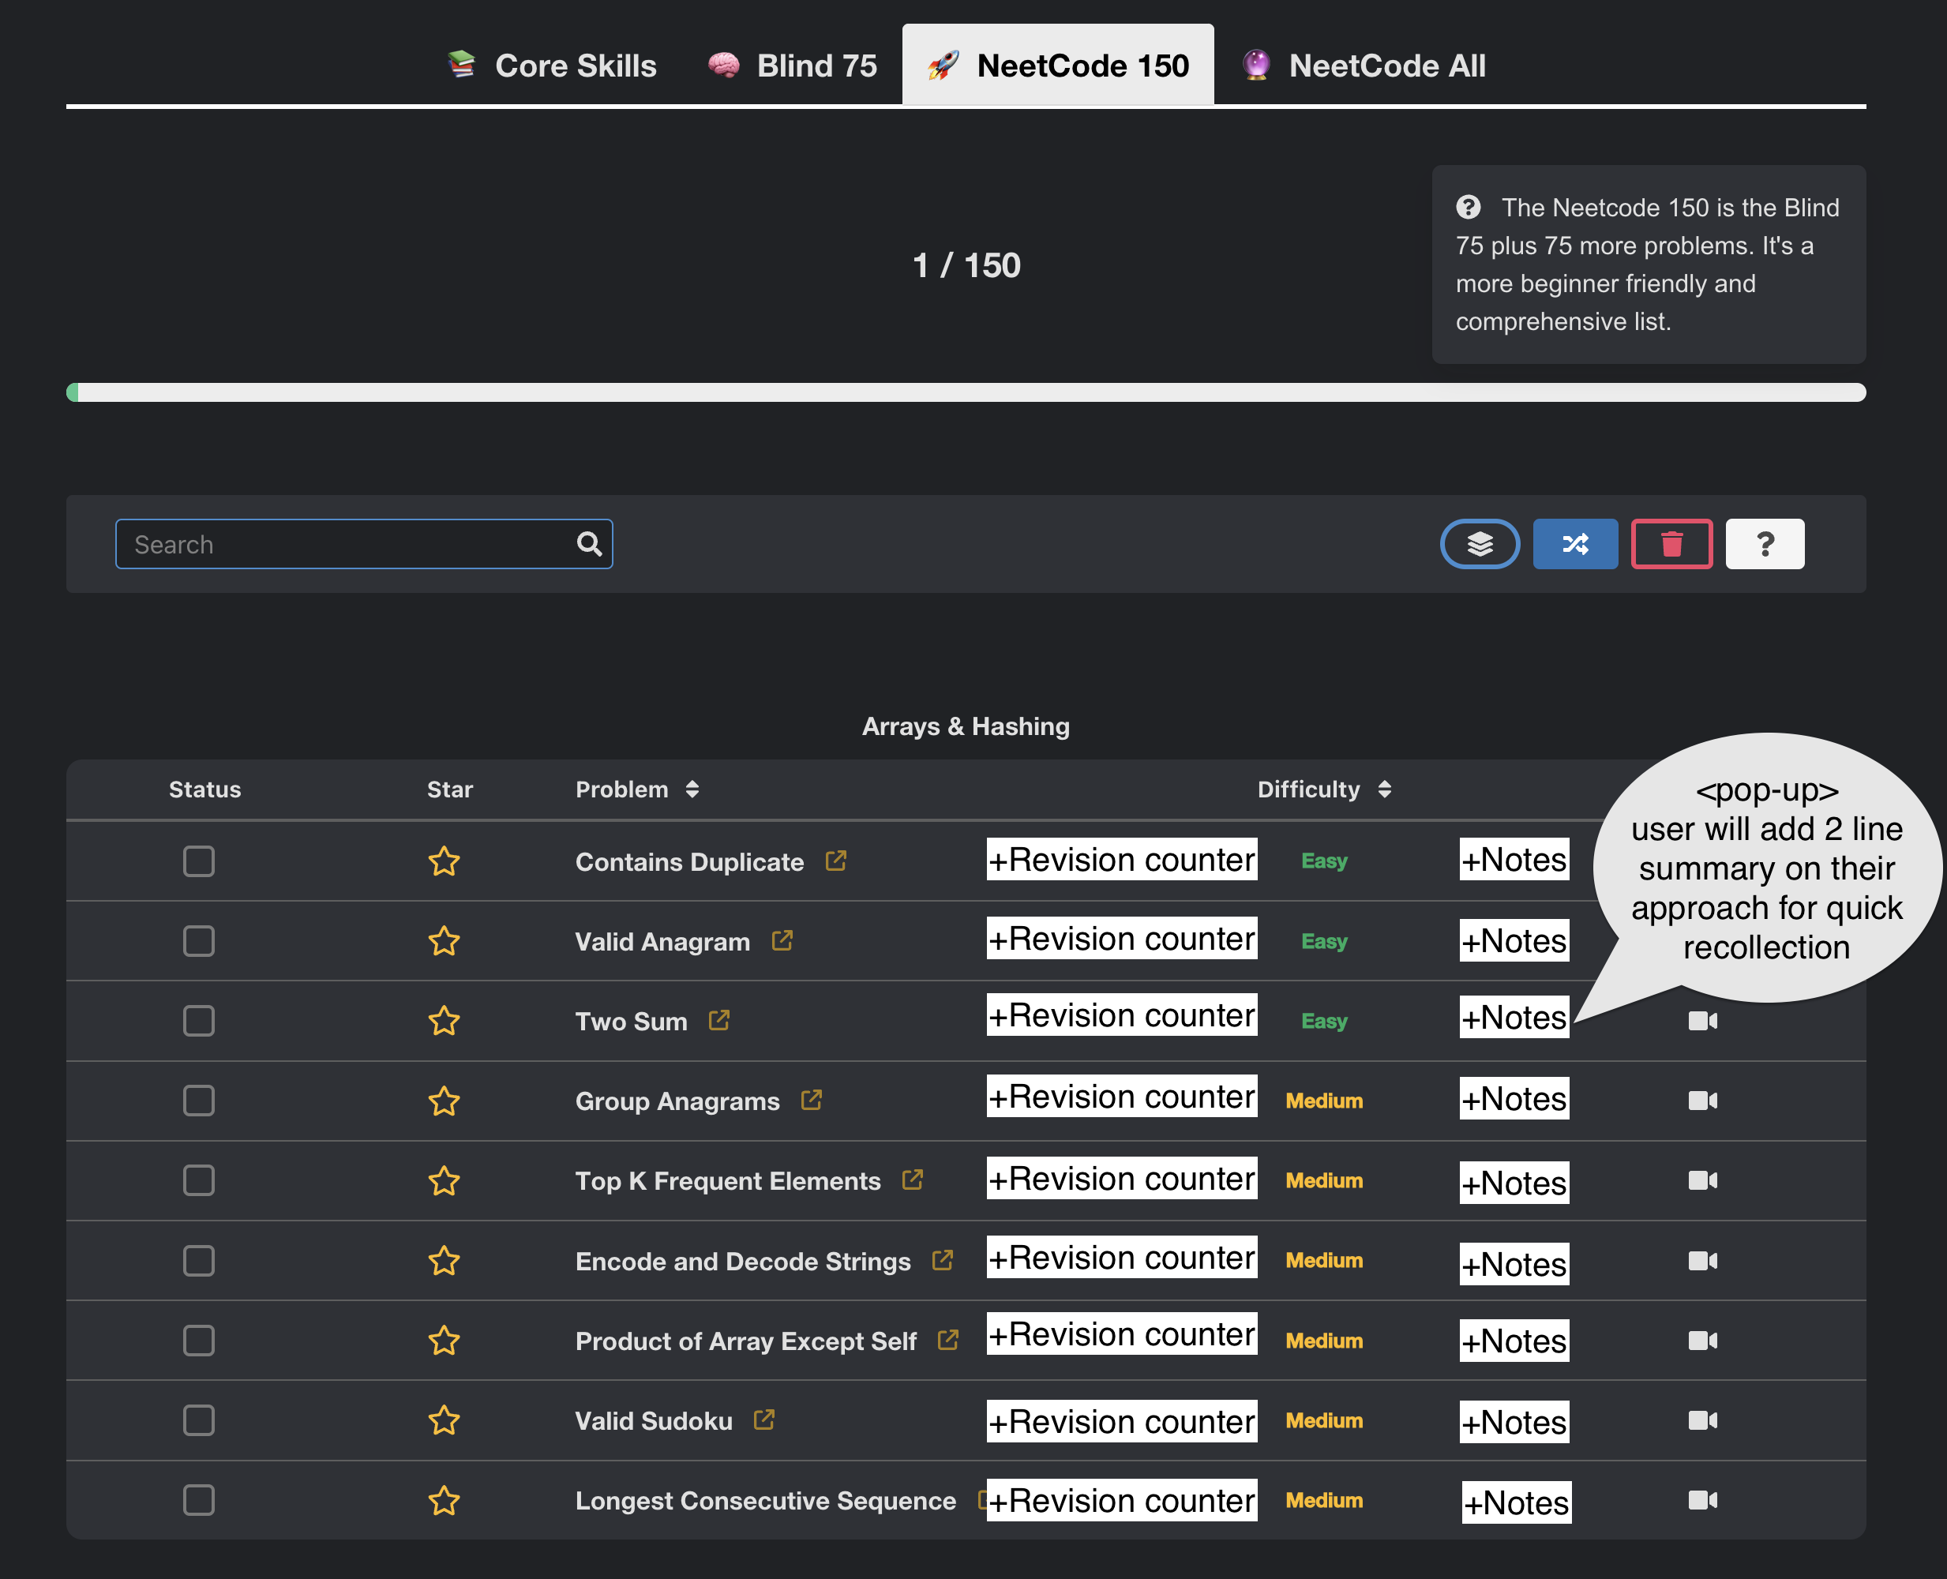Tick the Longest Consecutive Sequence status checkbox
The width and height of the screenshot is (1947, 1579).
[x=198, y=1500]
